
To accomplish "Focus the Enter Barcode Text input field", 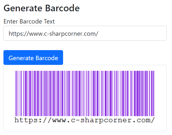I will (x=85, y=33).
